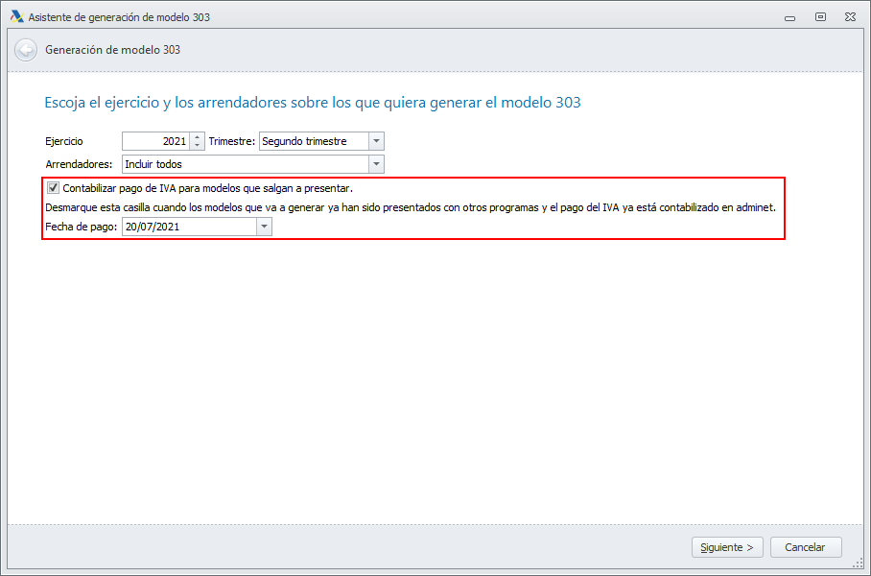This screenshot has height=576, width=871.
Task: Close the wizard window
Action: 850,17
